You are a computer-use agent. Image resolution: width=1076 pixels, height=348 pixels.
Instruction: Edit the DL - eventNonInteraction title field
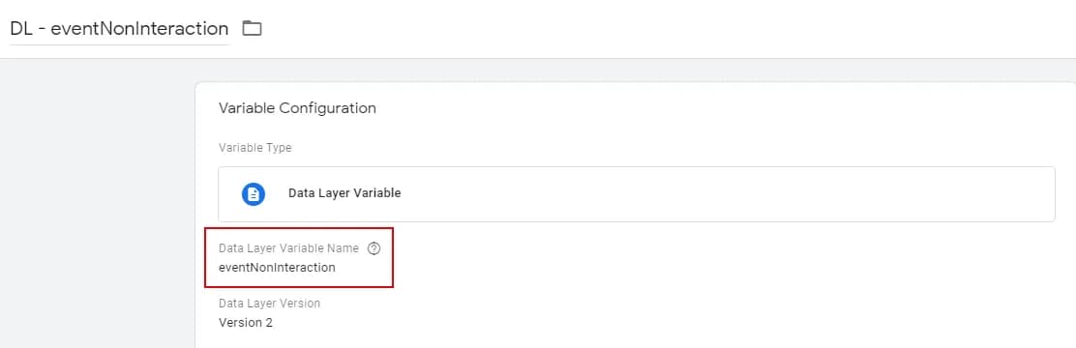point(119,29)
